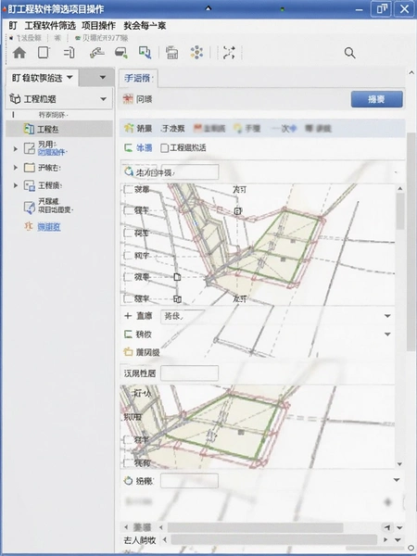Image resolution: width=417 pixels, height=556 pixels.
Task: Click the 子选 text button in the action row
Action: [x=172, y=129]
